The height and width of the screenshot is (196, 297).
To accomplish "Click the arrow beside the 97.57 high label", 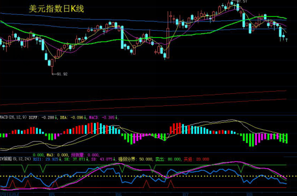I will (234, 1).
